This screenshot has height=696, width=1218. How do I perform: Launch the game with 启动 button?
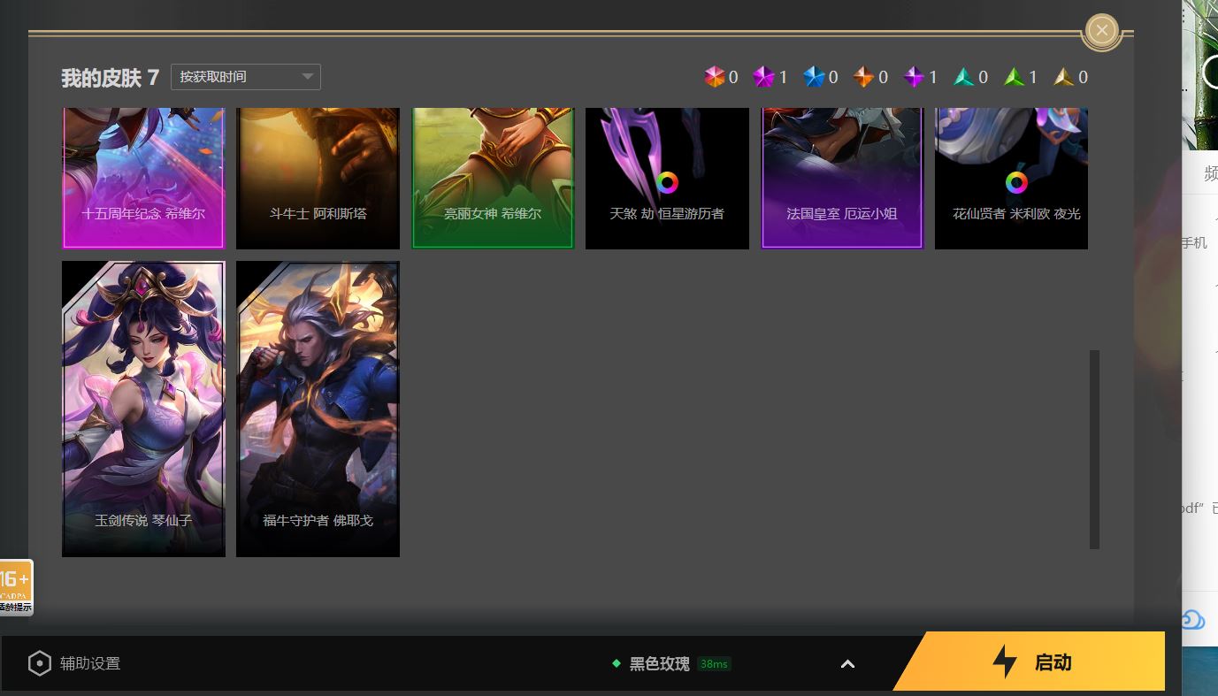pyautogui.click(x=1030, y=662)
